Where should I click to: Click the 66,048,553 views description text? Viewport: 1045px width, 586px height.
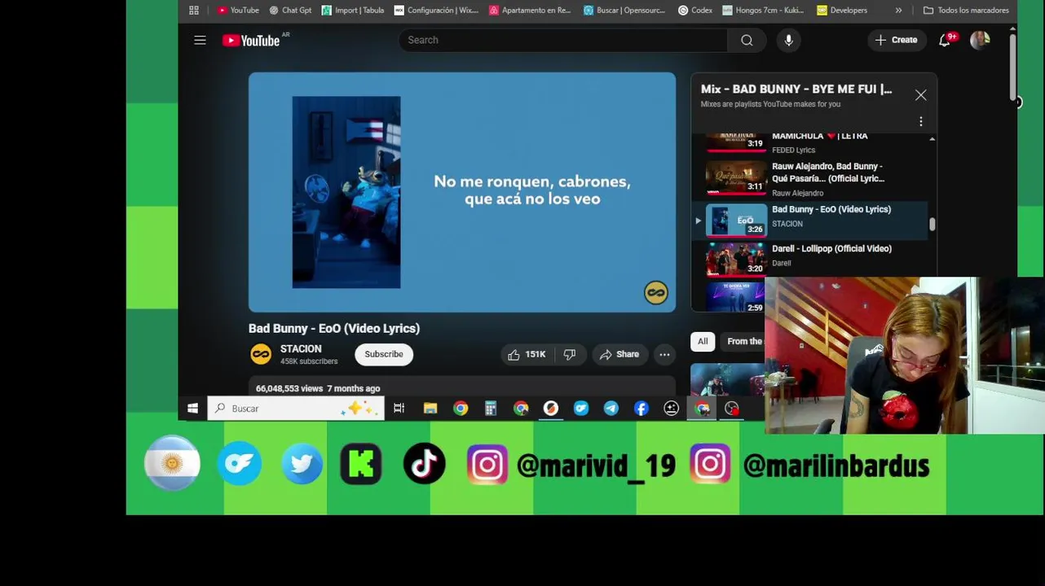(318, 388)
